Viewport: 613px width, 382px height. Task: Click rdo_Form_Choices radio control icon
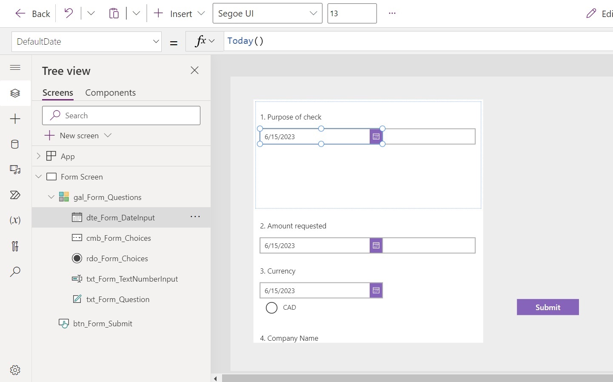[x=77, y=258]
